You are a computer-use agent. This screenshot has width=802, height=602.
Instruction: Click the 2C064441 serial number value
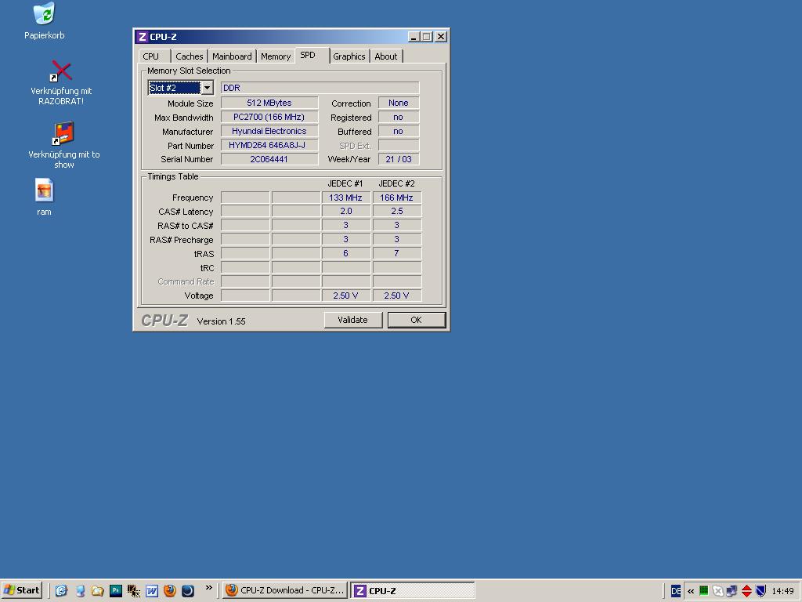[269, 159]
